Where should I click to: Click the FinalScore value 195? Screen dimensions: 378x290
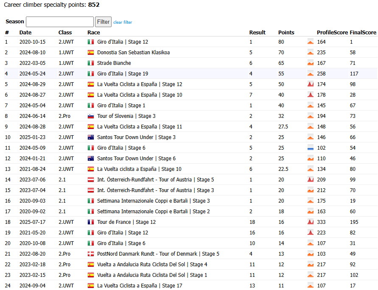click(354, 222)
